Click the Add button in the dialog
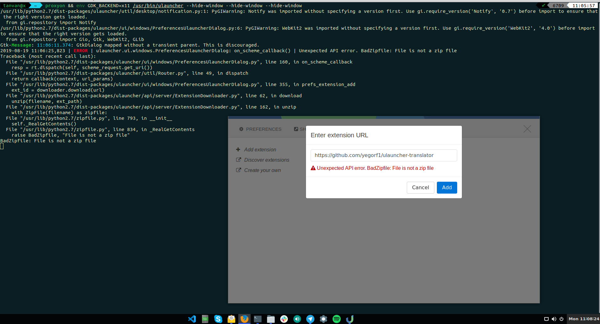600x324 pixels. point(447,187)
